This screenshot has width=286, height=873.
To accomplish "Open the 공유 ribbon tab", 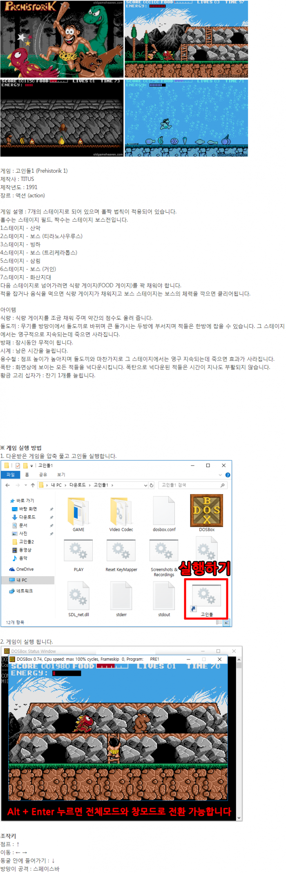I will (x=43, y=475).
